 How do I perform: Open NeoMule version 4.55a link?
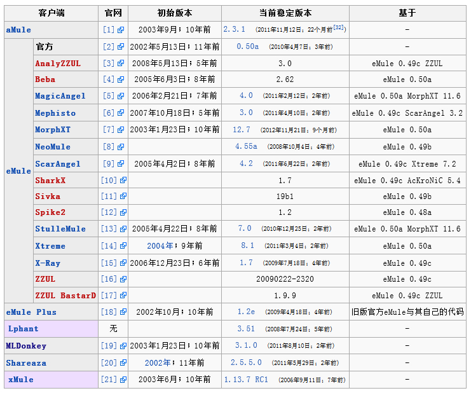click(247, 146)
